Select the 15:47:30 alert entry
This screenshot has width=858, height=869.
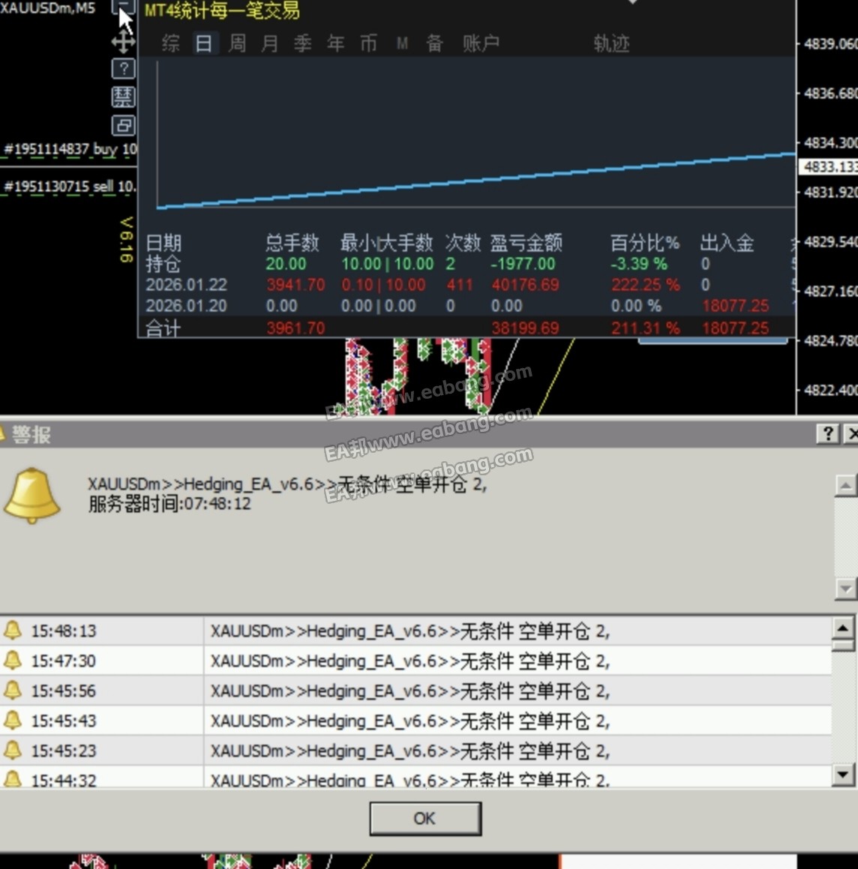click(x=409, y=661)
